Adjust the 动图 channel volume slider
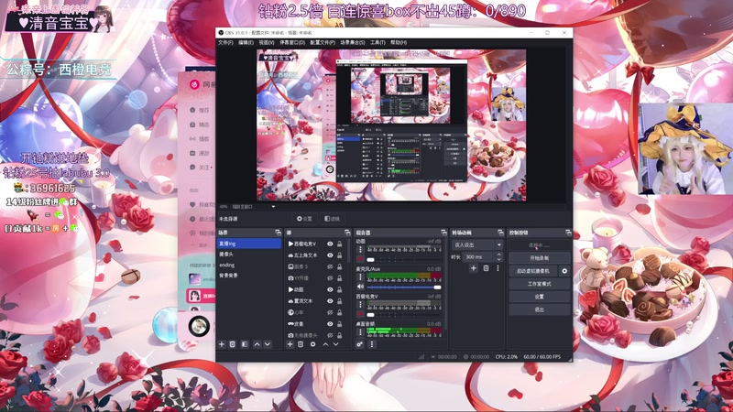This screenshot has width=733, height=412. tap(404, 260)
